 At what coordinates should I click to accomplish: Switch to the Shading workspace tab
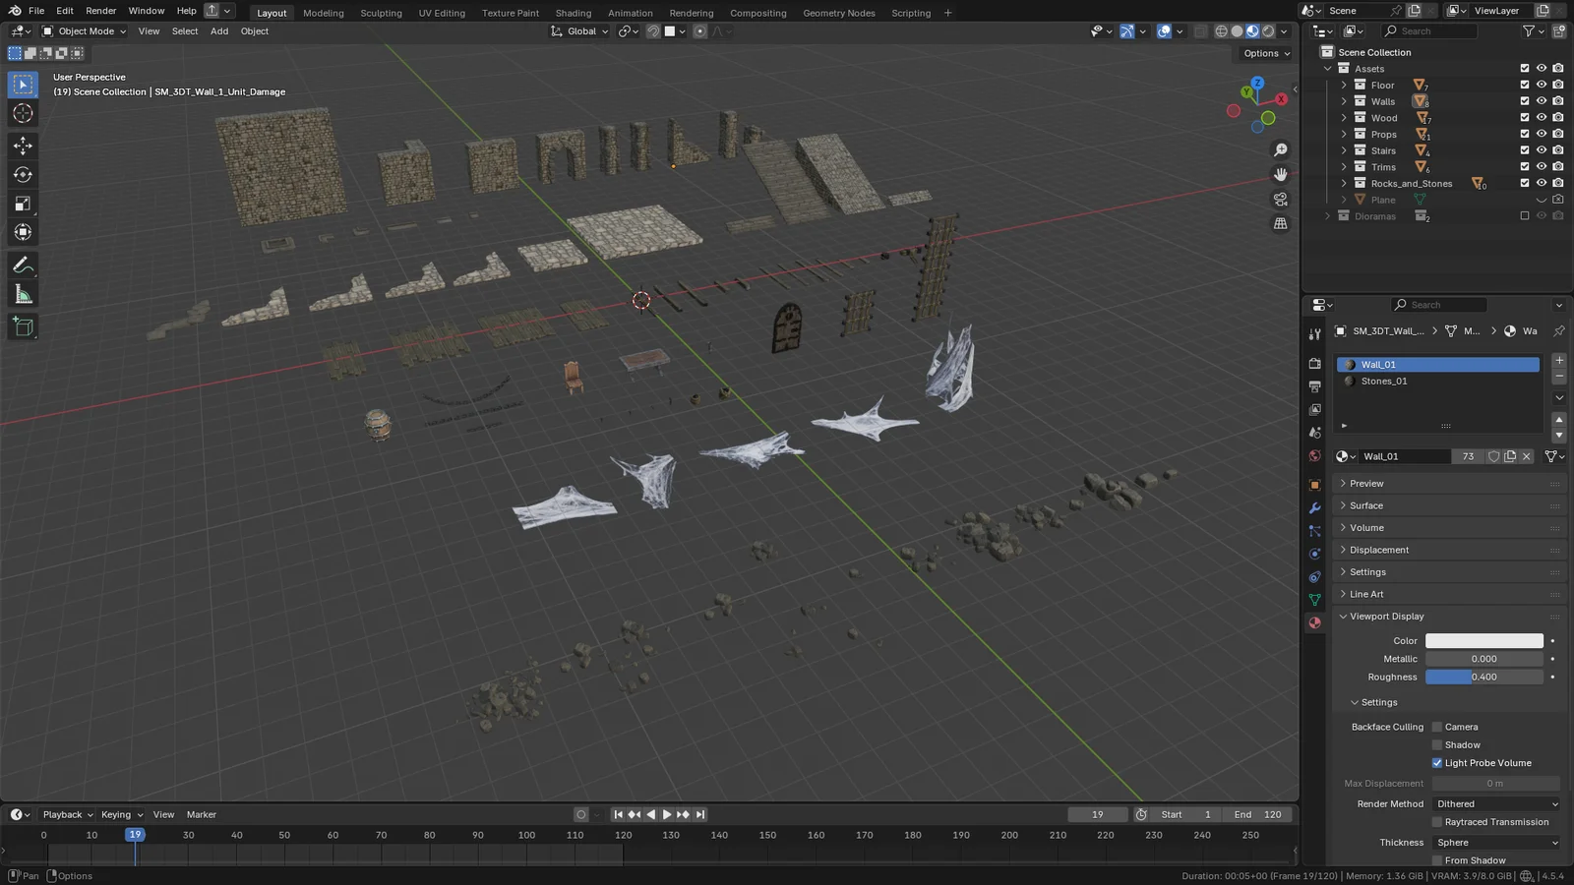[x=574, y=13]
